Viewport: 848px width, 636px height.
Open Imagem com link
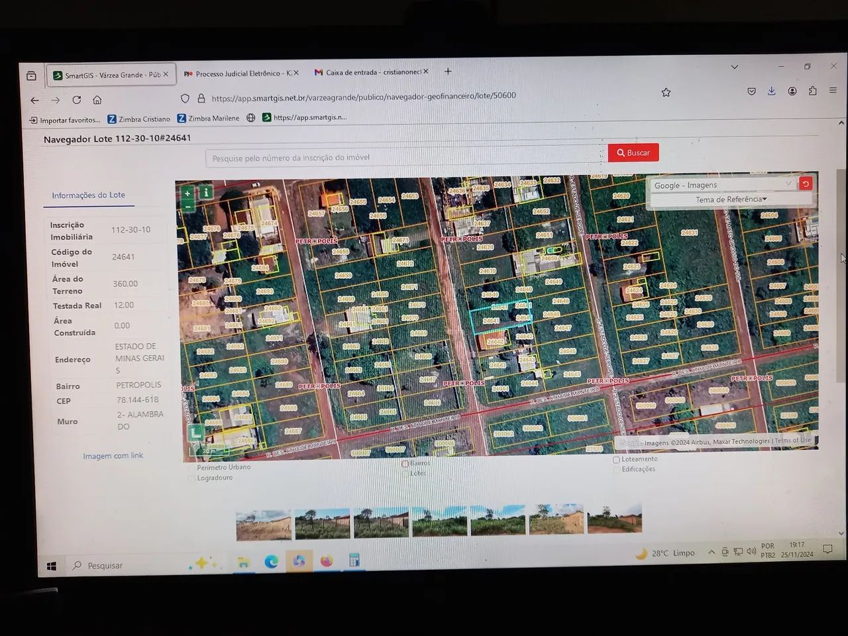pyautogui.click(x=113, y=456)
